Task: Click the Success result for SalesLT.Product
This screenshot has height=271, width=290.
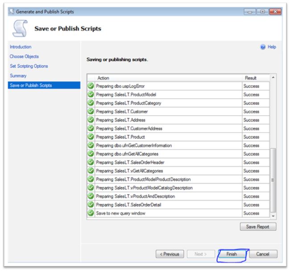Action: [x=251, y=137]
